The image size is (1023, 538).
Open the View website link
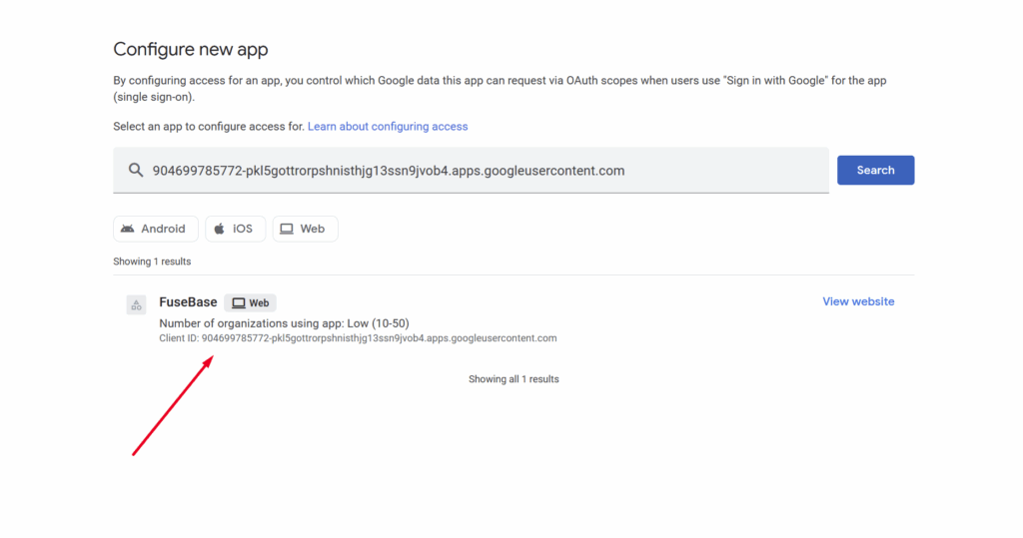858,301
